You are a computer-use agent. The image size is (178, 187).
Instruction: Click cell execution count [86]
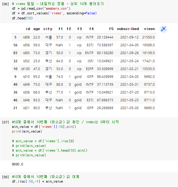6,4
